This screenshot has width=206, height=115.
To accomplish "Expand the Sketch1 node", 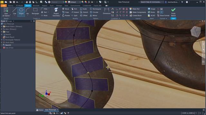I will click(2, 34).
